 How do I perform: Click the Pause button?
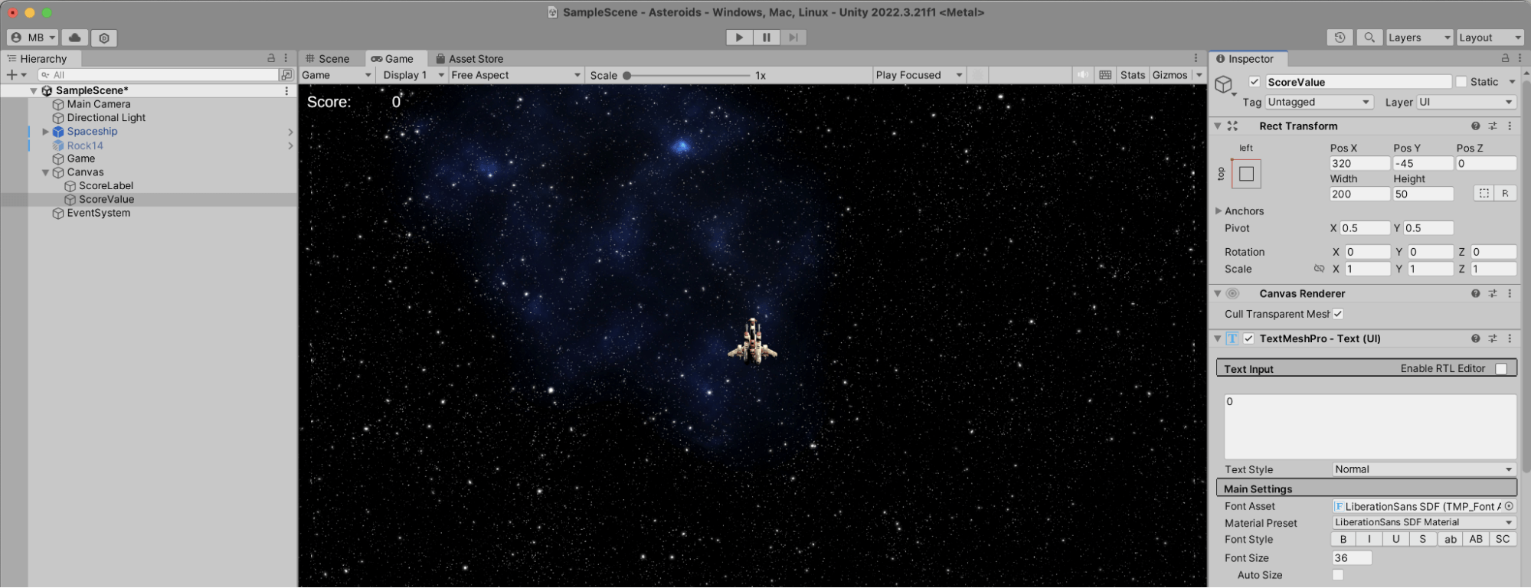[766, 38]
